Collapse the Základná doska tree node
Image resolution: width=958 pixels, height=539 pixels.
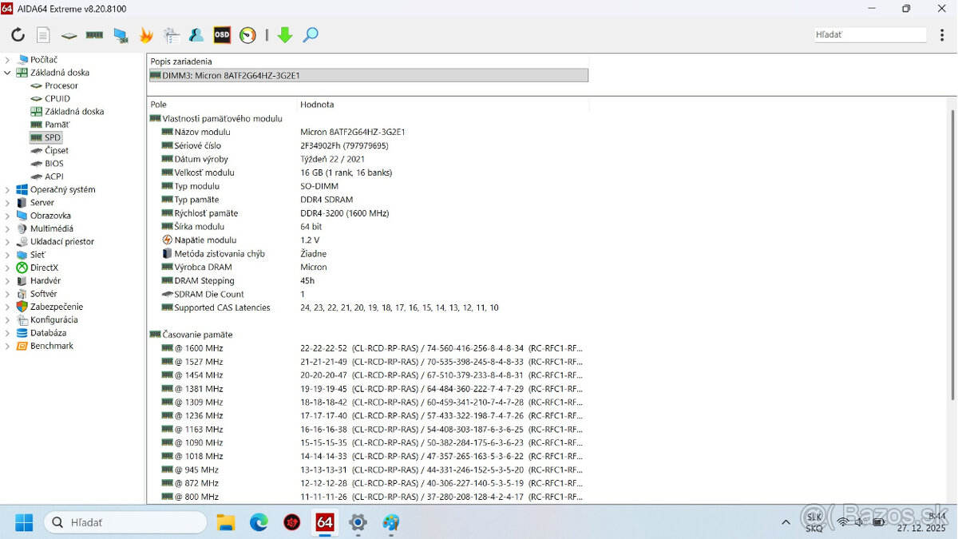(x=7, y=73)
